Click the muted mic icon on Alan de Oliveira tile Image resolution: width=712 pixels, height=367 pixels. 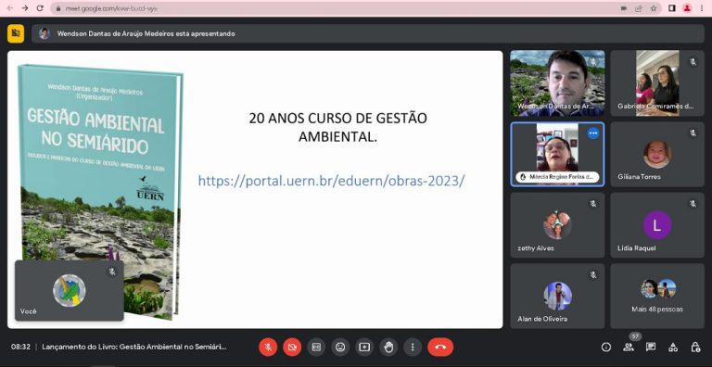coord(593,275)
